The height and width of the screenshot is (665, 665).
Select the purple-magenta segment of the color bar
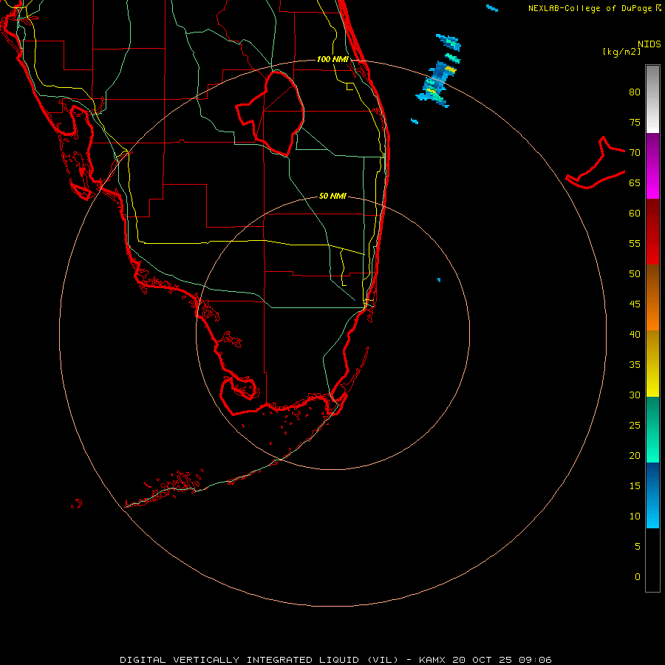tap(652, 166)
